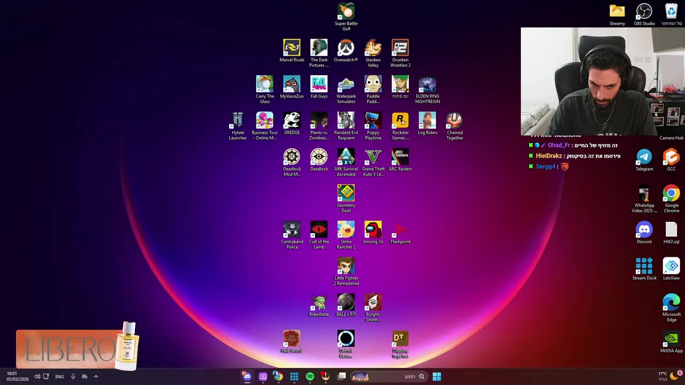The height and width of the screenshot is (385, 685).
Task: Click the BALL x PIT shortcut
Action: pyautogui.click(x=346, y=305)
